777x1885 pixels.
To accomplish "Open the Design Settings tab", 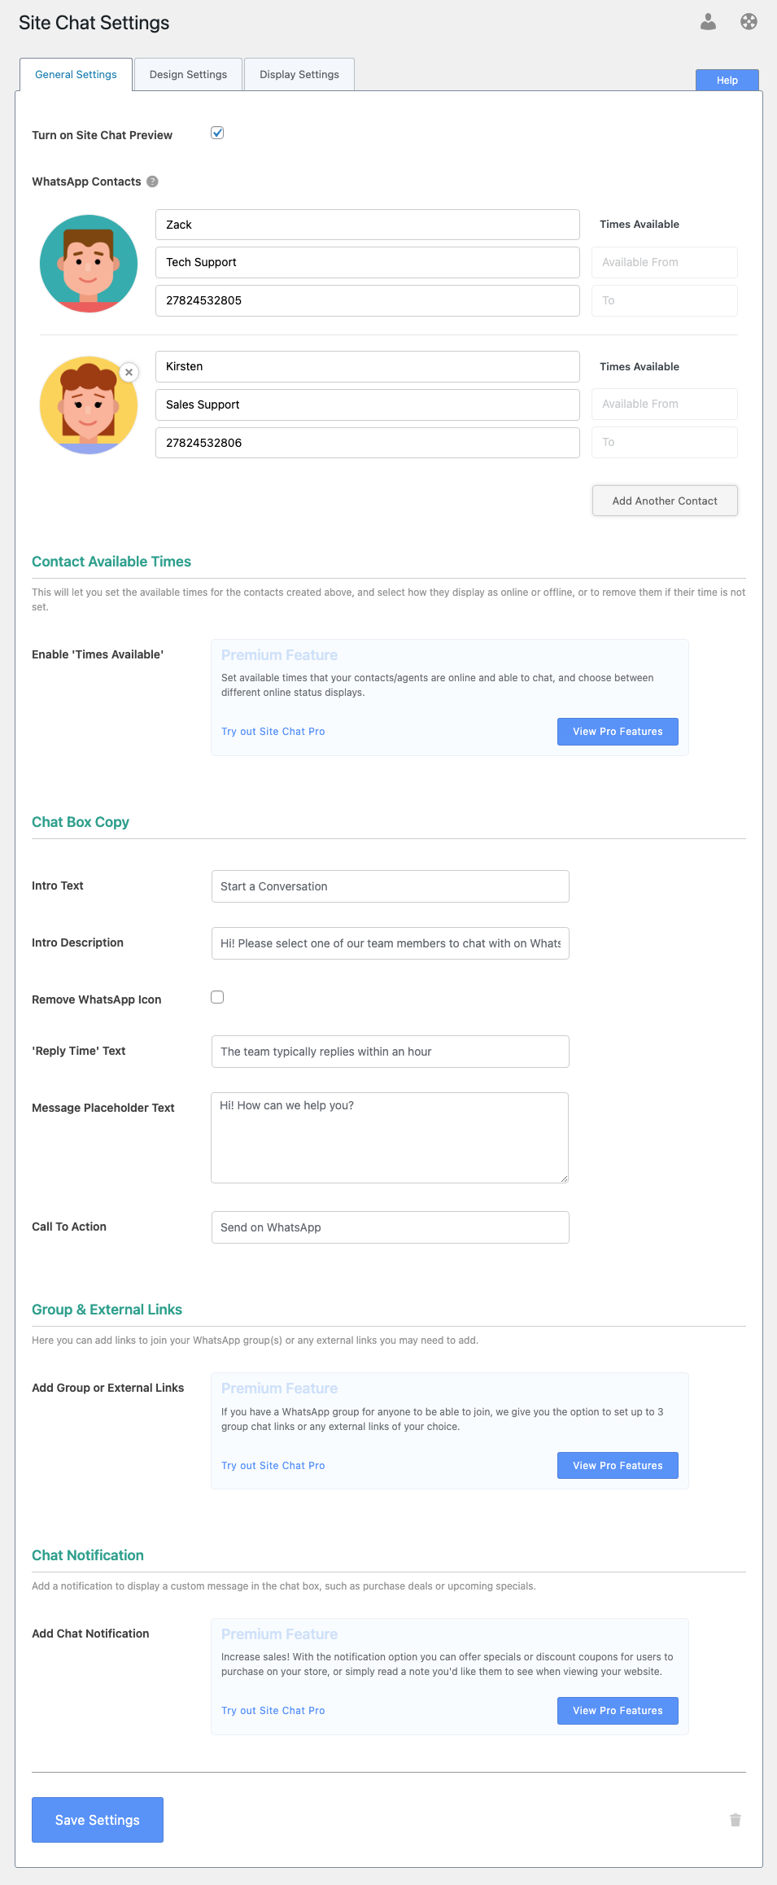I will click(188, 74).
